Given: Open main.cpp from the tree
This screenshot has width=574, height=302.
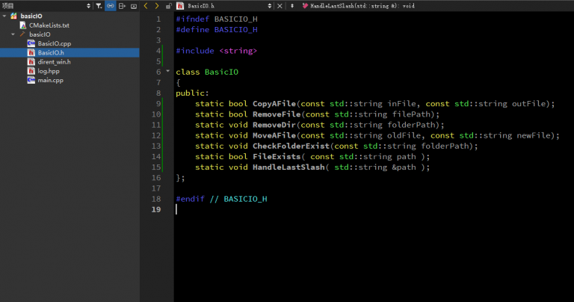Looking at the screenshot, I should (x=50, y=80).
